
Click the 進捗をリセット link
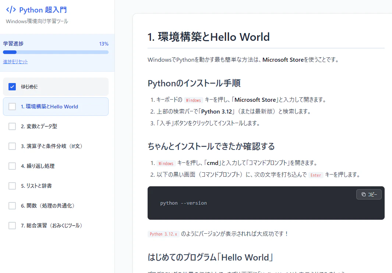click(15, 62)
